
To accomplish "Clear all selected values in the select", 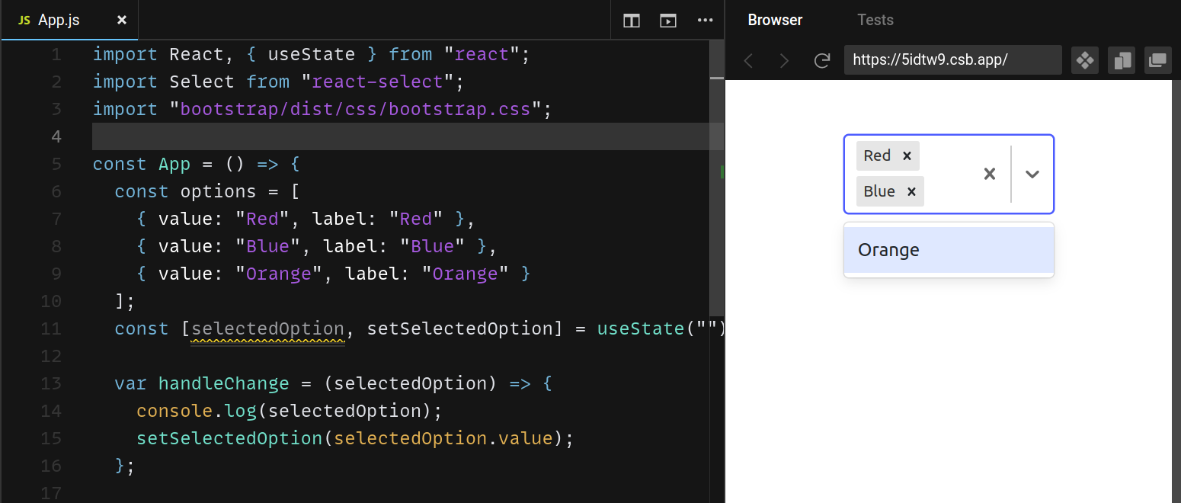I will [x=990, y=174].
